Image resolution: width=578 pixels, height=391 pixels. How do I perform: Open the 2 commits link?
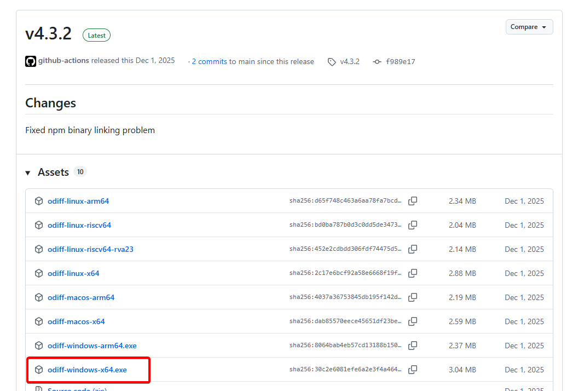coord(209,62)
